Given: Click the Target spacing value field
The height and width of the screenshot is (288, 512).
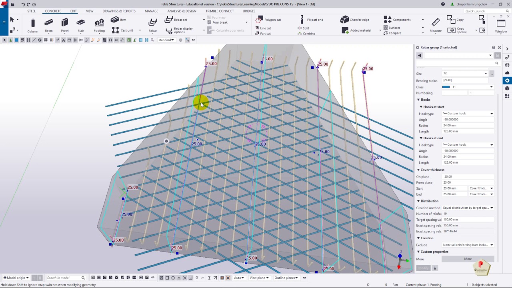Looking at the screenshot, I should coord(468,220).
